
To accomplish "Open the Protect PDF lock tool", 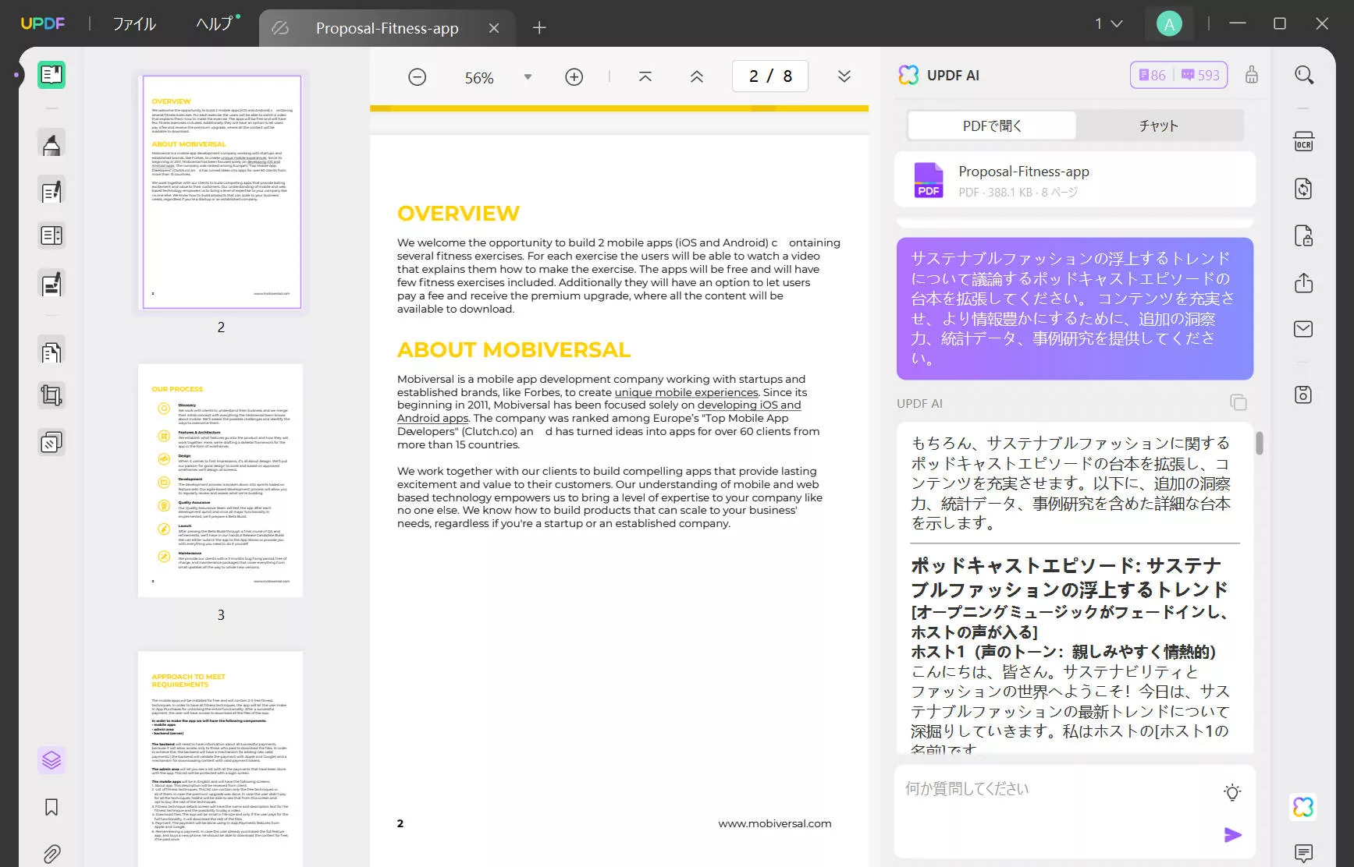I will click(x=1304, y=235).
